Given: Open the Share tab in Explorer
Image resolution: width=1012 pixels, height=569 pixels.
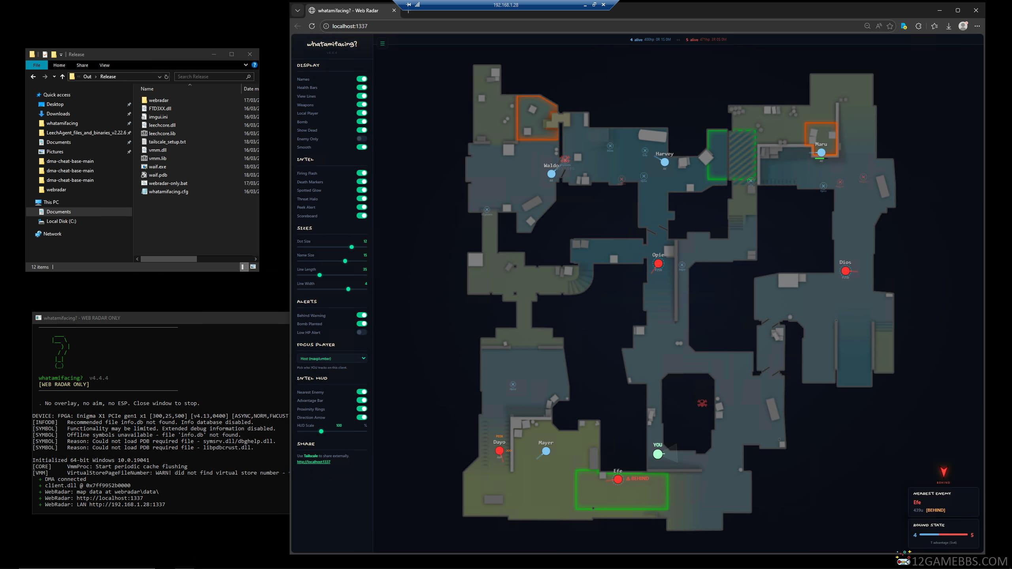Looking at the screenshot, I should [x=82, y=65].
